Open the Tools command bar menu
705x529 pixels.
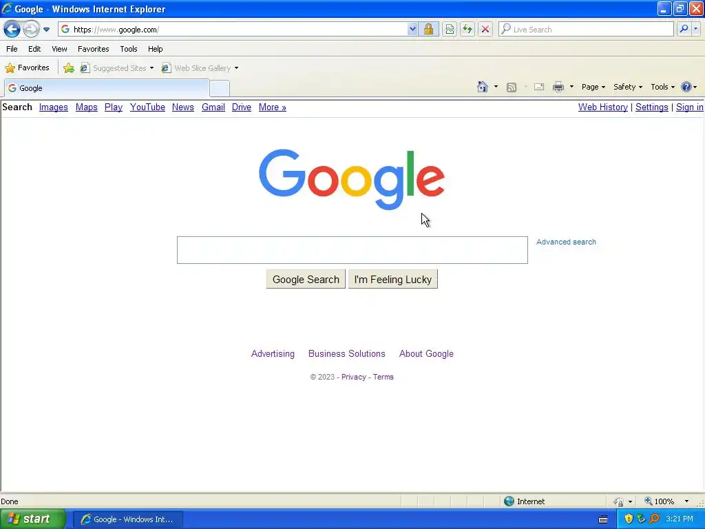tap(663, 87)
